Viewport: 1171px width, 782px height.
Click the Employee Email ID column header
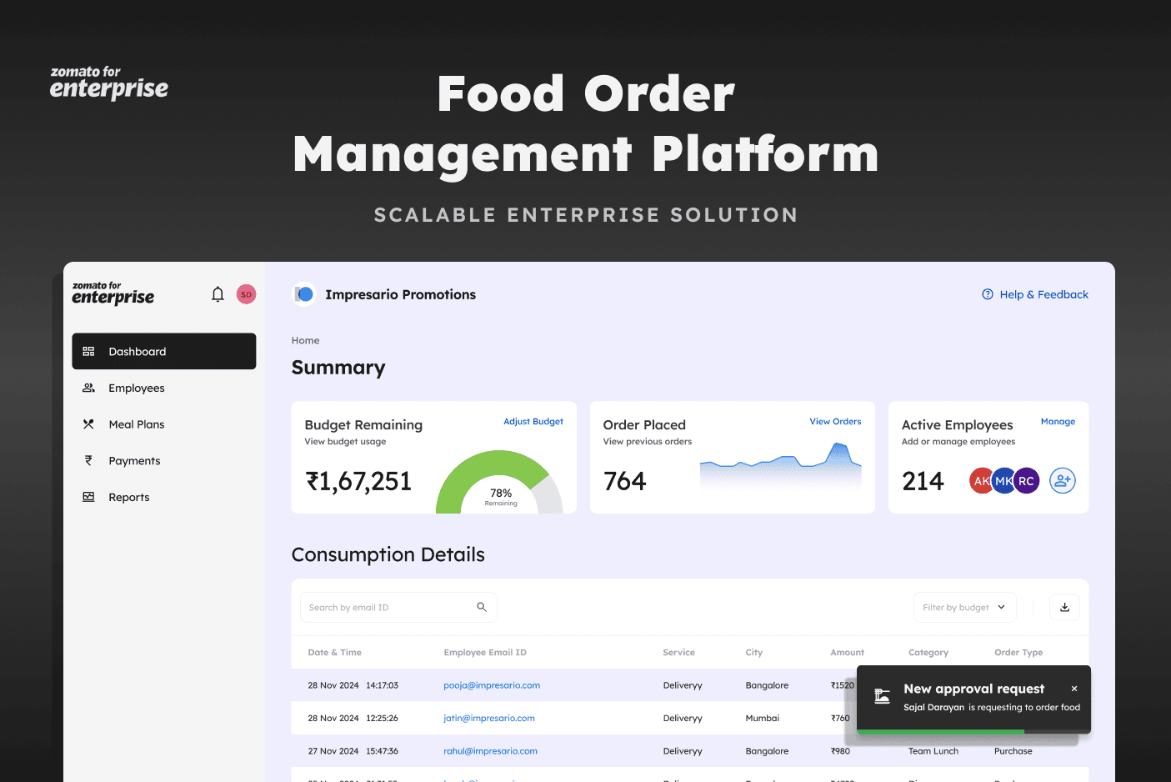point(485,653)
